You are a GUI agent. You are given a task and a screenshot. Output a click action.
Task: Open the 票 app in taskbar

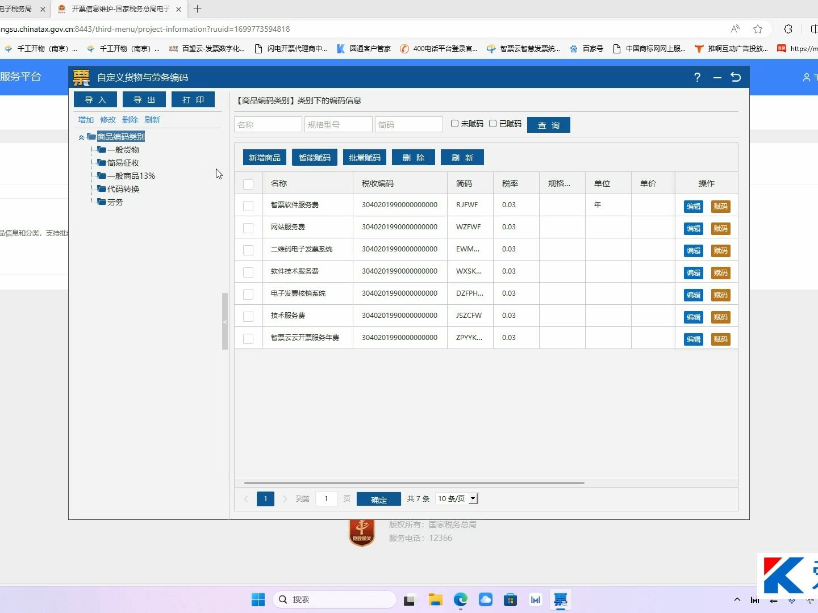click(x=561, y=599)
